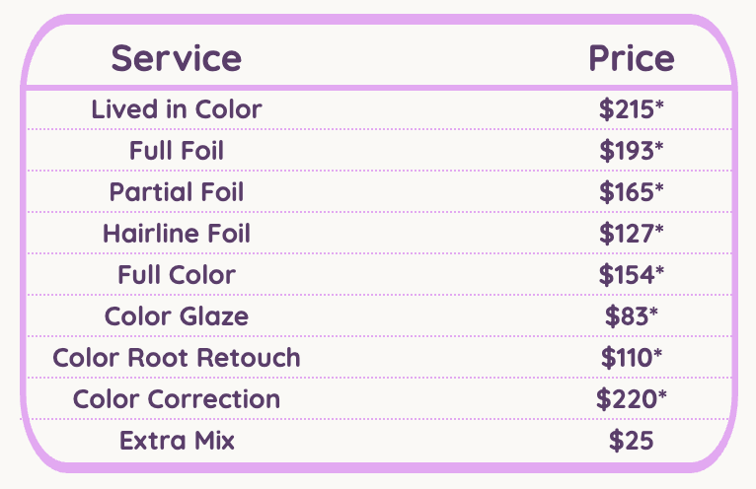Click the $220* price
The image size is (756, 489).
[x=631, y=399]
